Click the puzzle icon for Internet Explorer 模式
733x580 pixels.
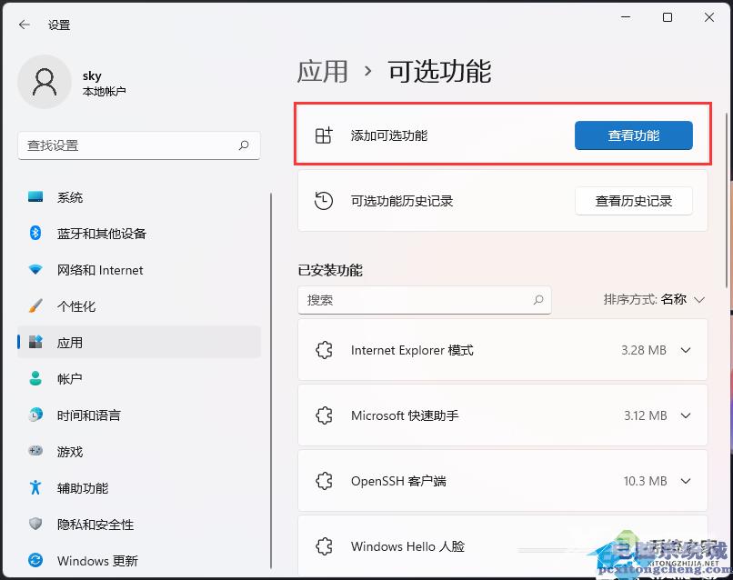pyautogui.click(x=324, y=350)
